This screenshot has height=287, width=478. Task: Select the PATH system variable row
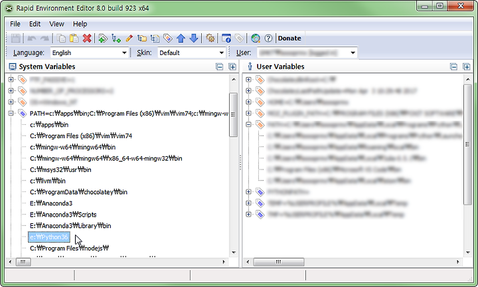click(x=129, y=114)
